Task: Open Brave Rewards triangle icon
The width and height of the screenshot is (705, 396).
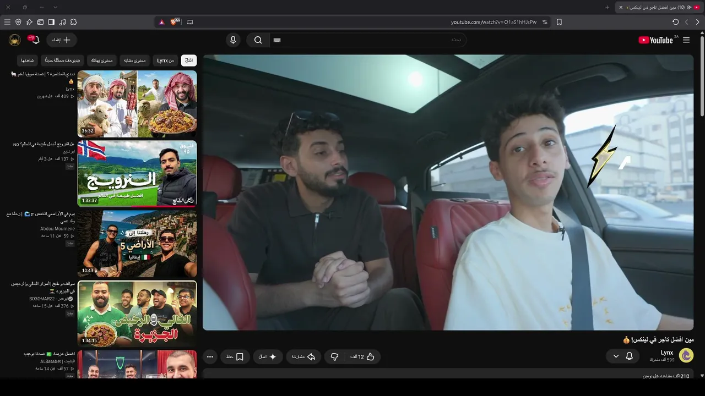Action: point(161,22)
